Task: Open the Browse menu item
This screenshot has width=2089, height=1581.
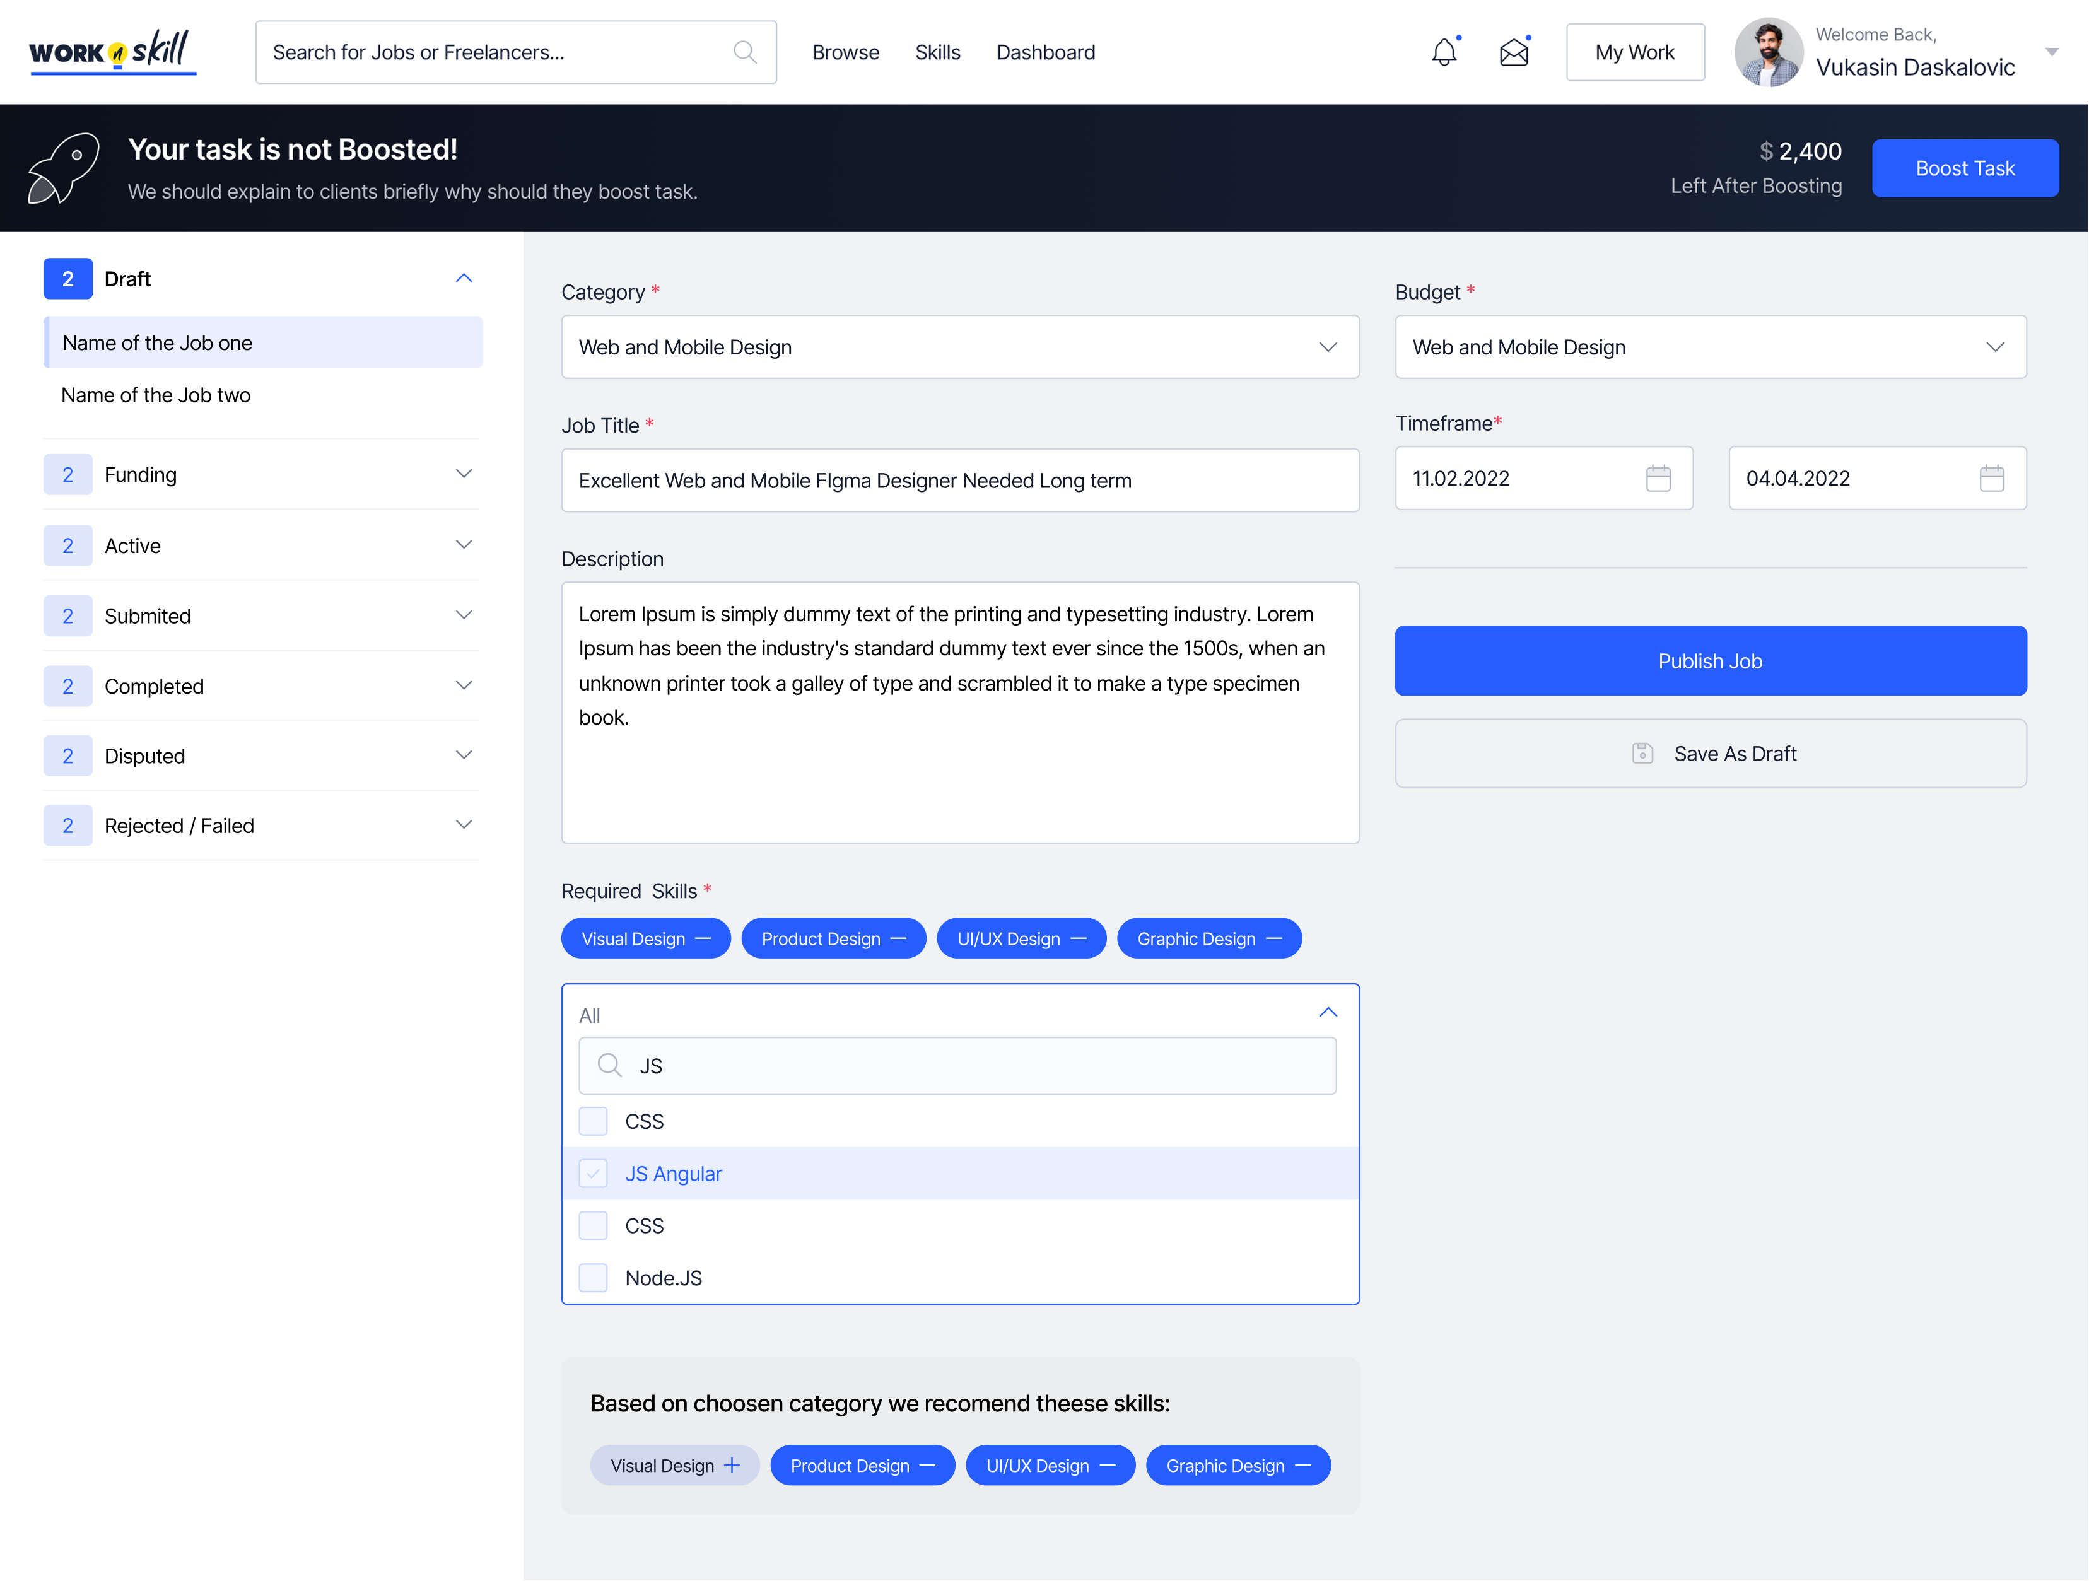Action: click(845, 52)
